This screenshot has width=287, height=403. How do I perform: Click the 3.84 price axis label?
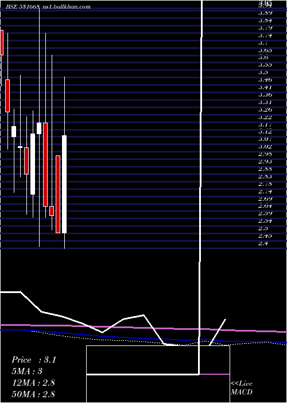(265, 20)
